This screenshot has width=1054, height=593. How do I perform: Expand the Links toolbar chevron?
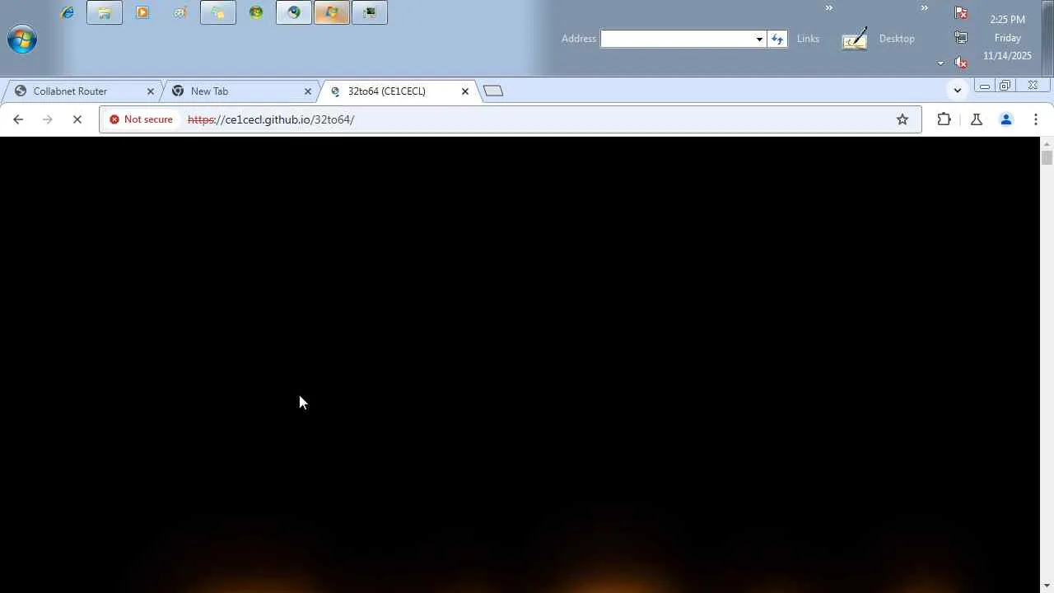coord(829,8)
